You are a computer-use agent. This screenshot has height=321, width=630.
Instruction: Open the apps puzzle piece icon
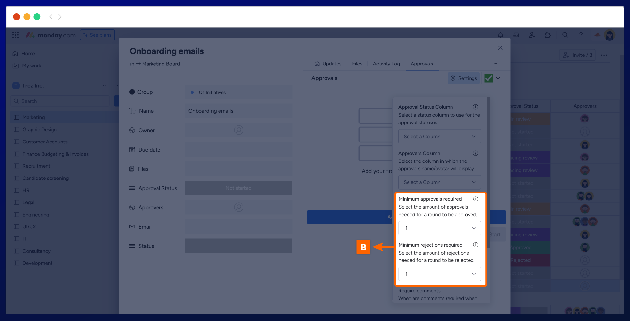click(548, 35)
